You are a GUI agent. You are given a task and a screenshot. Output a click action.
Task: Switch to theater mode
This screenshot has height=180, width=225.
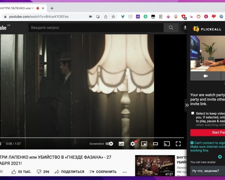click(x=155, y=144)
